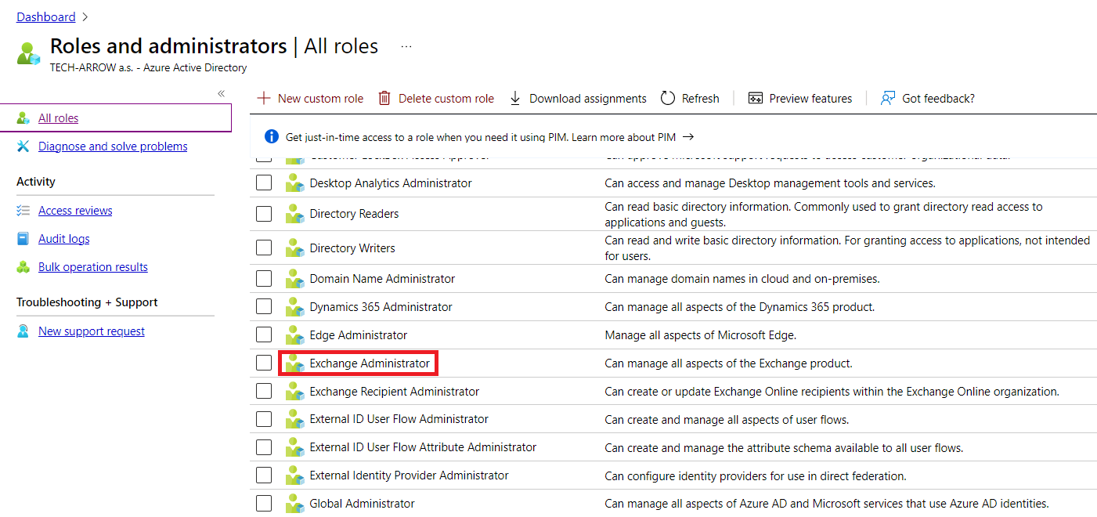Open the Access reviews menu item

click(x=75, y=211)
